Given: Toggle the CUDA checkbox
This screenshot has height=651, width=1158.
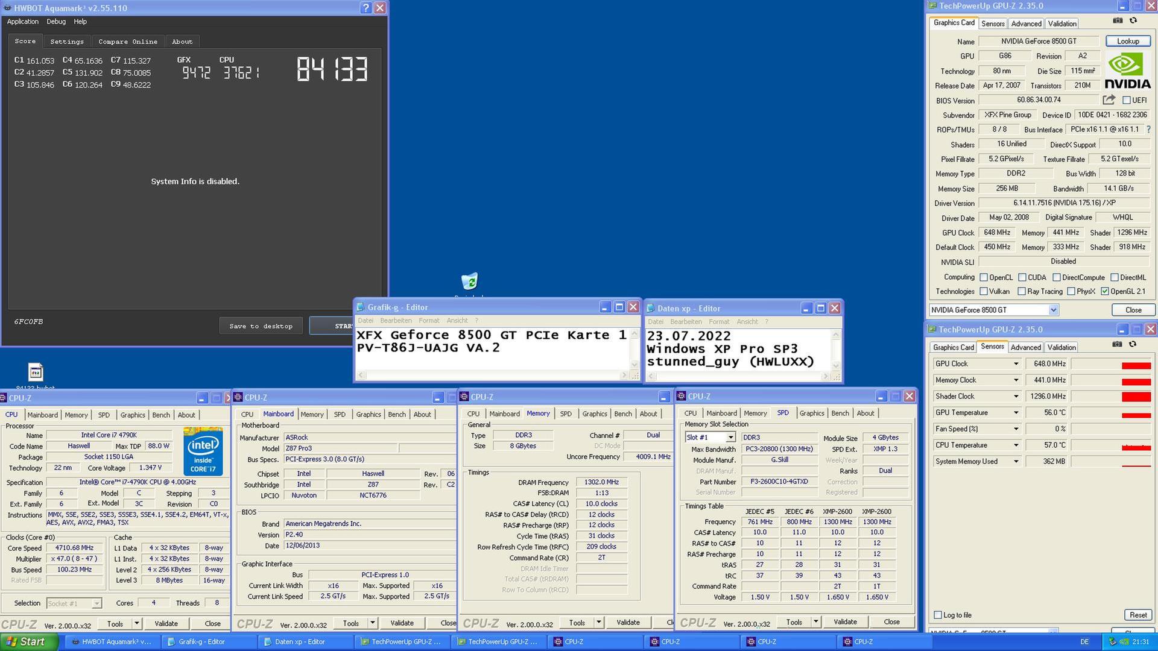Looking at the screenshot, I should 1022,278.
